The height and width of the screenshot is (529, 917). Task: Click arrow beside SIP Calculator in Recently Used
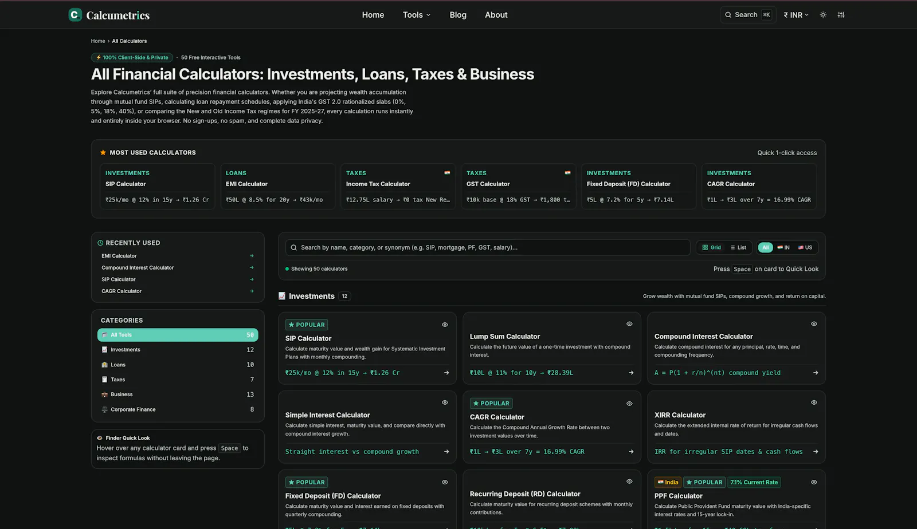(x=252, y=279)
